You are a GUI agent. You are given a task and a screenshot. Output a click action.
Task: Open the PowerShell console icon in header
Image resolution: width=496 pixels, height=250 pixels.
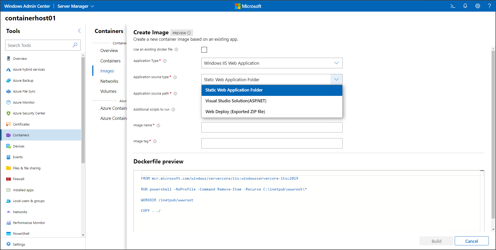(x=453, y=6)
